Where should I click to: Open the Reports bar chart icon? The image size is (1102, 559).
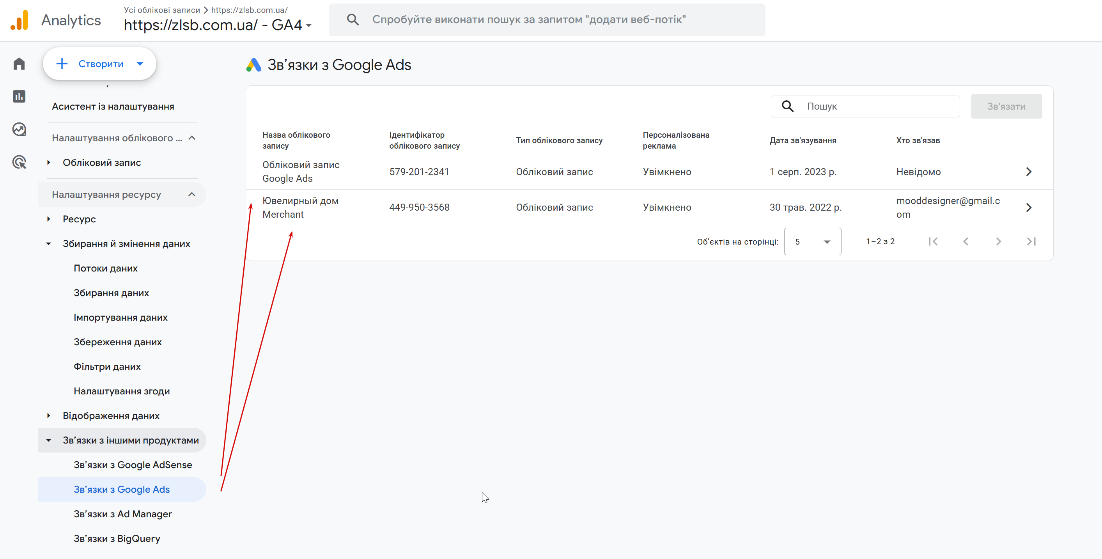(x=19, y=96)
